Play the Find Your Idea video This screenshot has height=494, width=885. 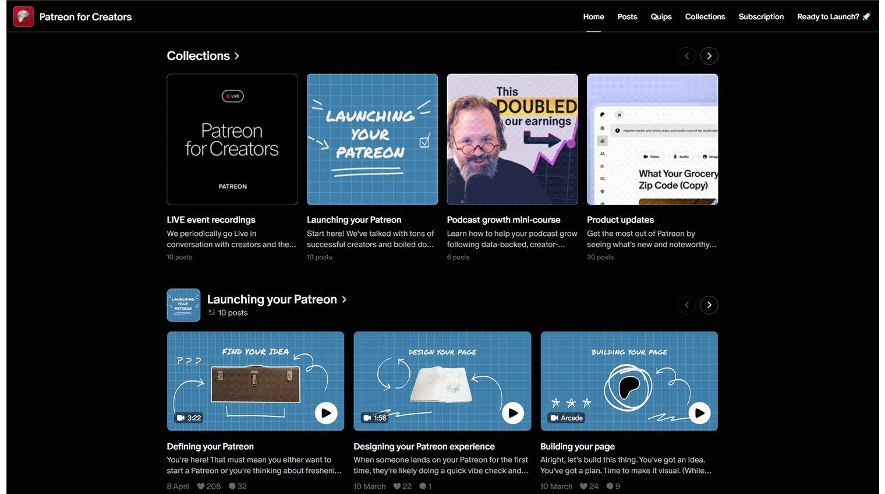point(326,413)
